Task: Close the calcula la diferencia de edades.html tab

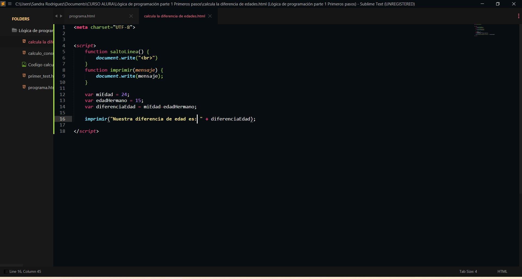Action: (x=210, y=16)
